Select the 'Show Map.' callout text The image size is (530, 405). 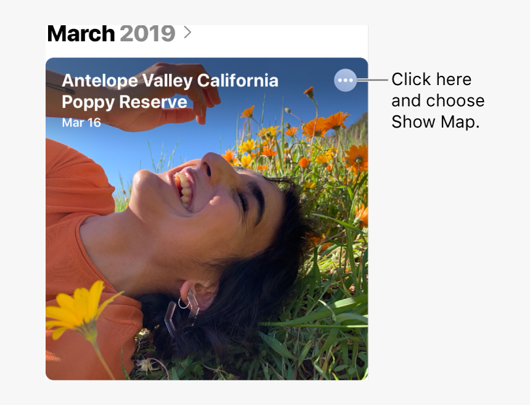[x=435, y=121]
